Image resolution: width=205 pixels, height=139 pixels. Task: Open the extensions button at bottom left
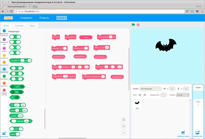[x=4, y=134]
